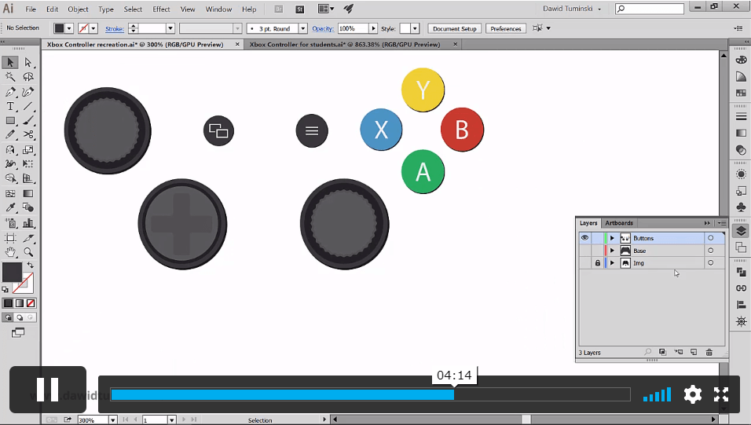Image resolution: width=751 pixels, height=425 pixels.
Task: Open the File menu
Action: 31,9
